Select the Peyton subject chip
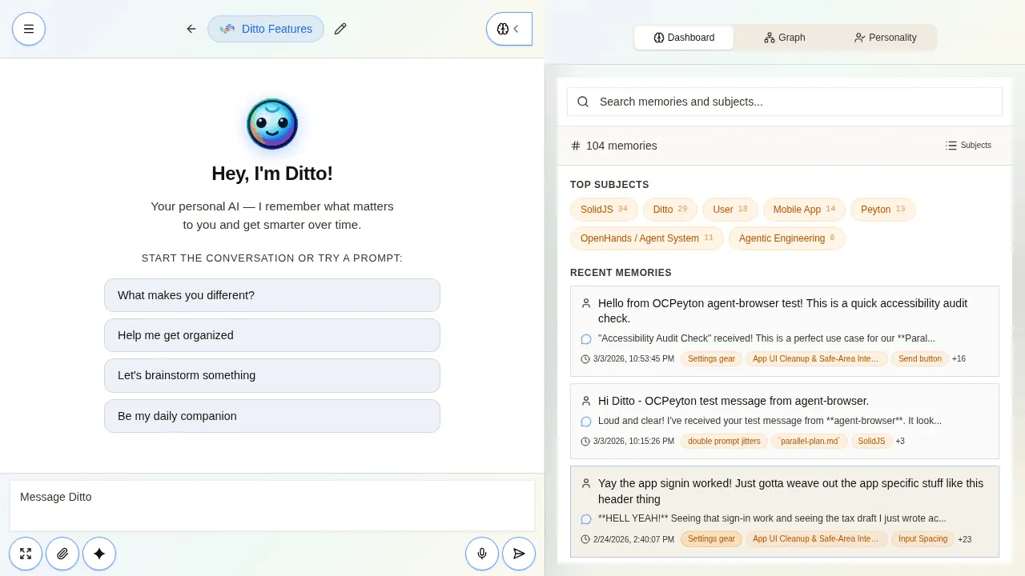1025x576 pixels. pyautogui.click(x=883, y=209)
